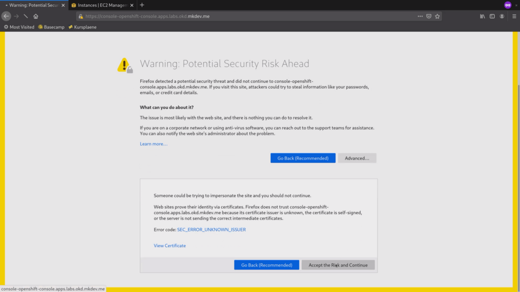Go back using the browser back arrow

(x=6, y=16)
